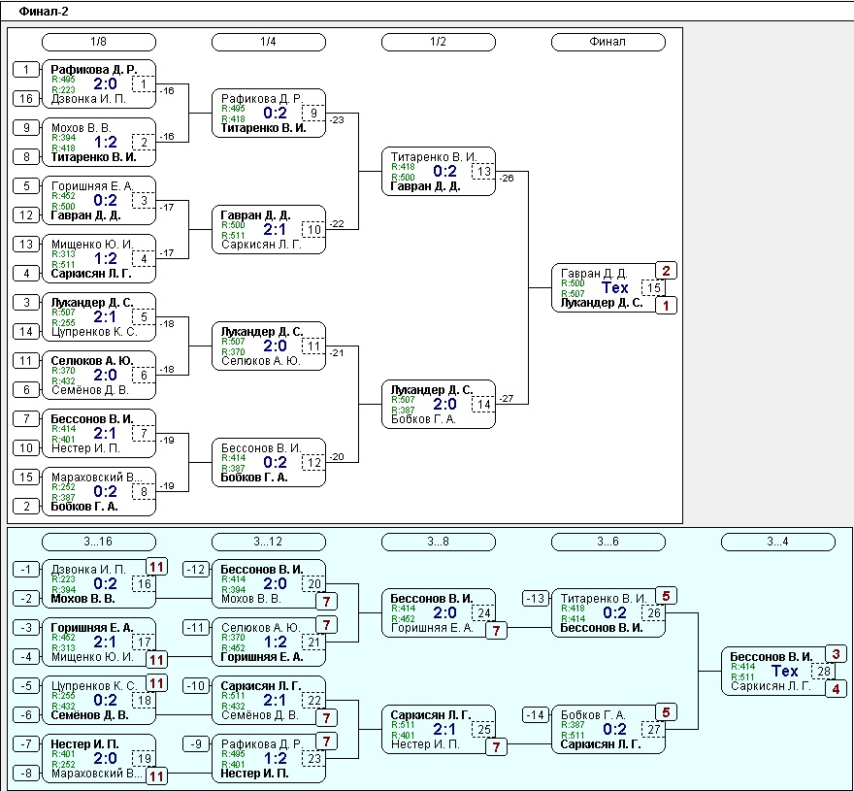
Task: Click first place badge for Лукандер
Action: point(666,306)
